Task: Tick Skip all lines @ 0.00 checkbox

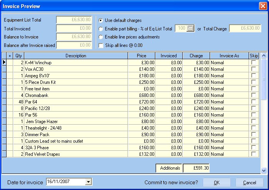Action: click(x=101, y=45)
